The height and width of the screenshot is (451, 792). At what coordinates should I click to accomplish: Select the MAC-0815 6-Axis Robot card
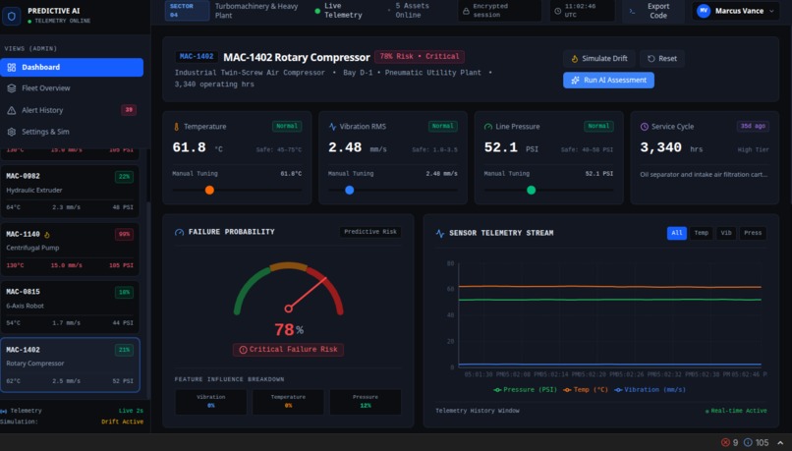point(70,308)
